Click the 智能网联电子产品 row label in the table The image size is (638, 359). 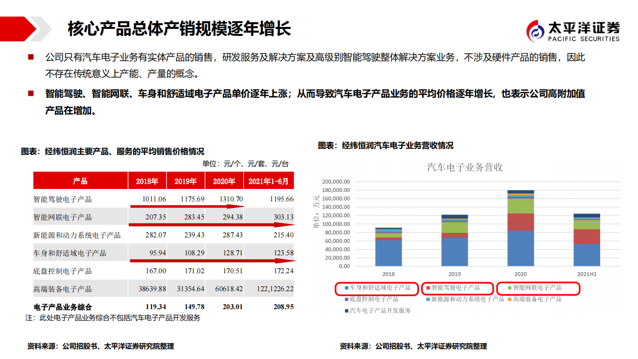63,217
